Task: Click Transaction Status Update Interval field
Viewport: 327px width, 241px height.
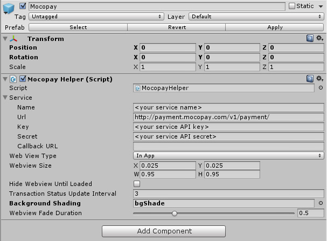Action: 228,194
